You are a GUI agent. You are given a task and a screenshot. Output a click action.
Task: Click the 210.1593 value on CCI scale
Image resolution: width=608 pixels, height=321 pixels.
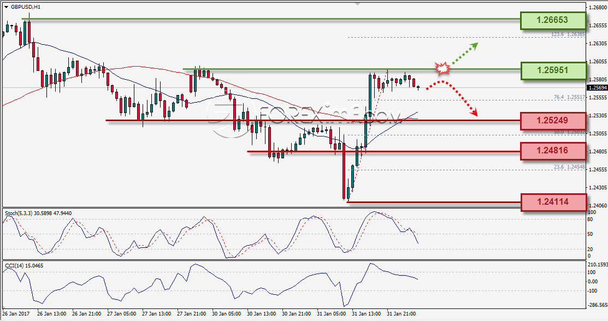point(598,265)
